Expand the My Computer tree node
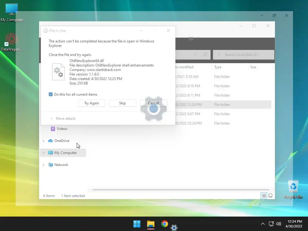Screen dimensions: 308x231 [x=43, y=153]
